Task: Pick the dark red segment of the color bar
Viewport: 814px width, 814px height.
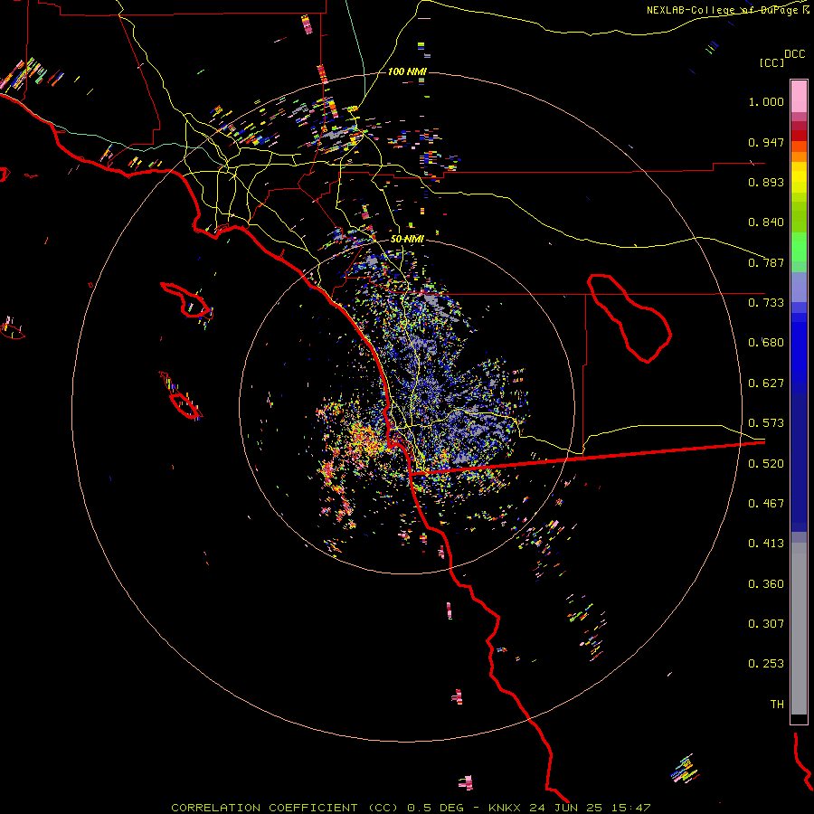Action: click(x=799, y=136)
